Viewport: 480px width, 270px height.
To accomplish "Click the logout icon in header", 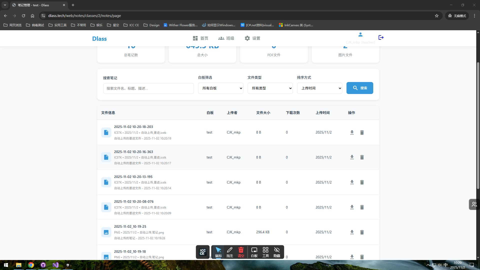I will click(381, 37).
